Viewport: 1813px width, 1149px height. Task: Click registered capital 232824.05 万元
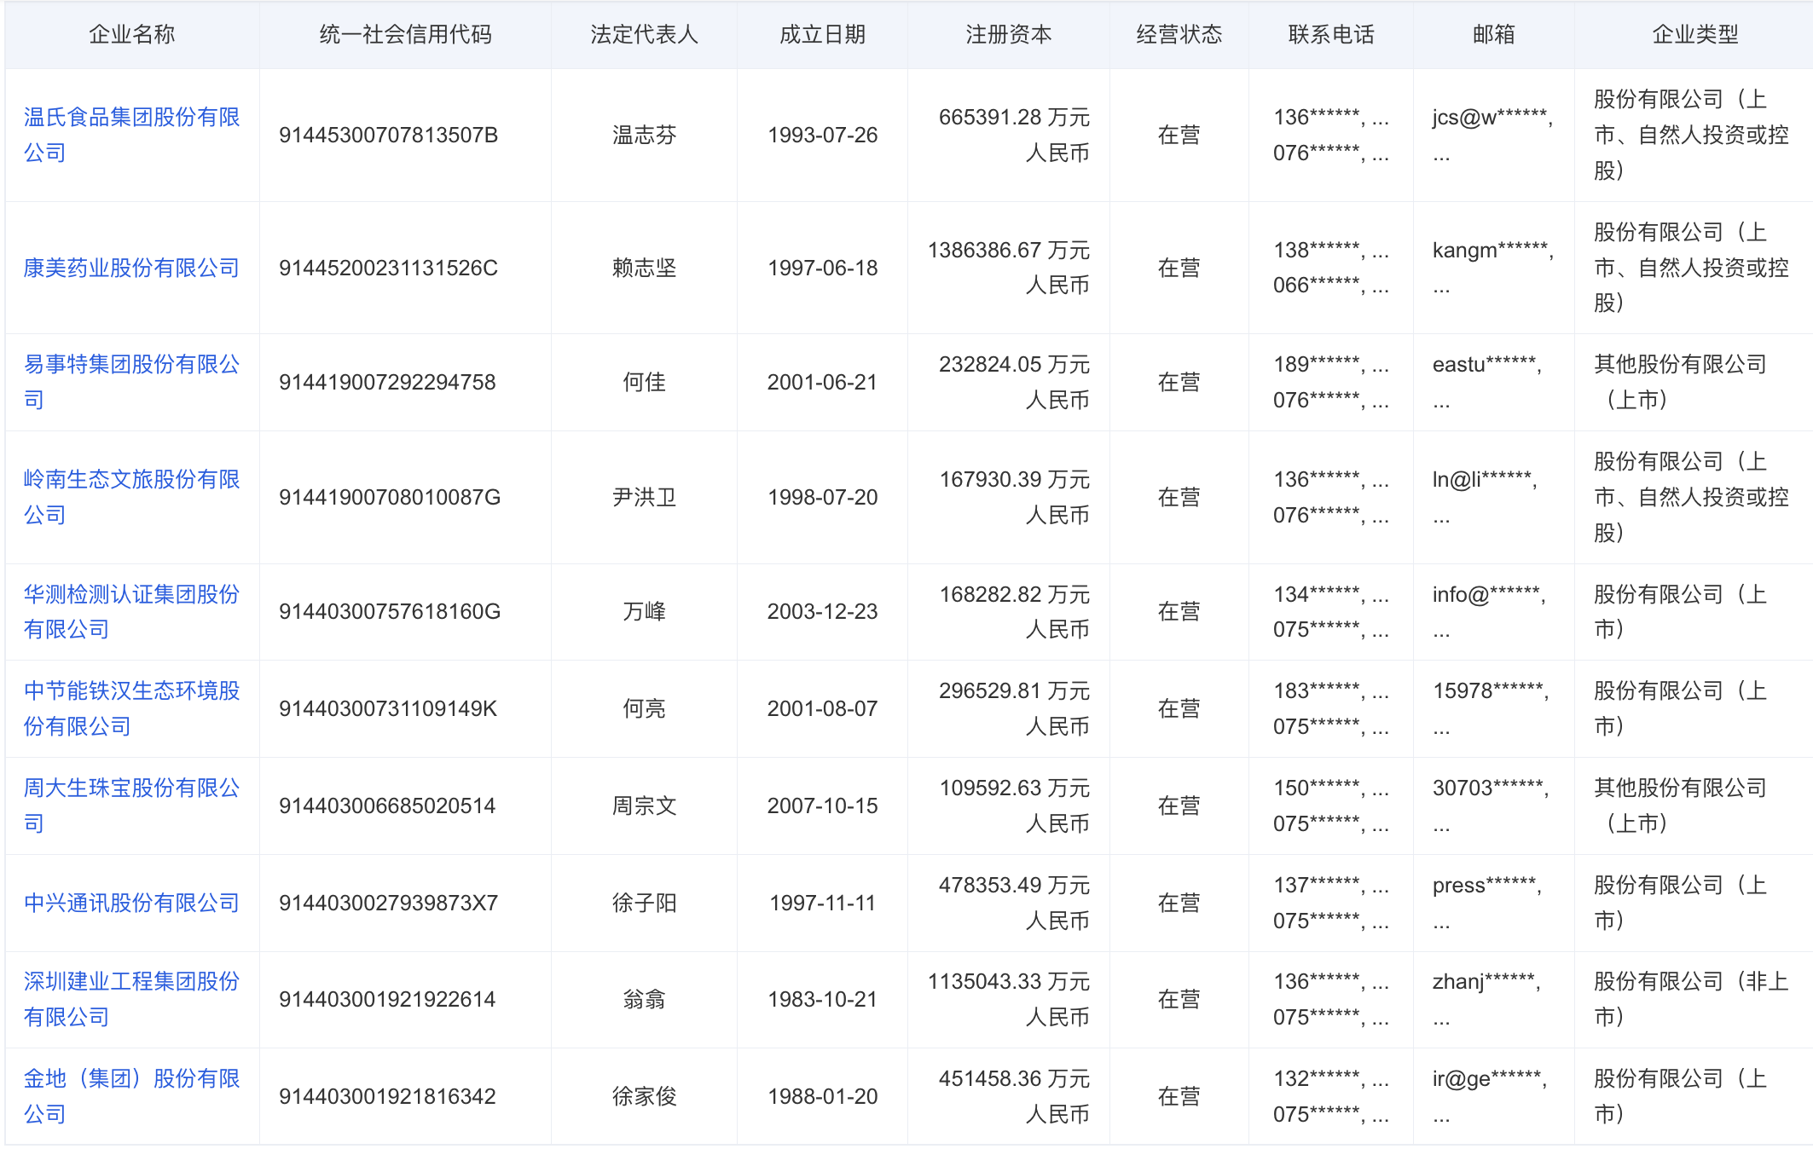point(1014,364)
